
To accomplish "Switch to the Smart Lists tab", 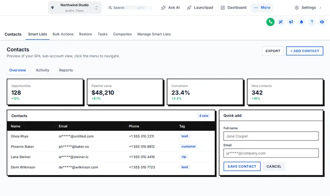I will (38, 34).
